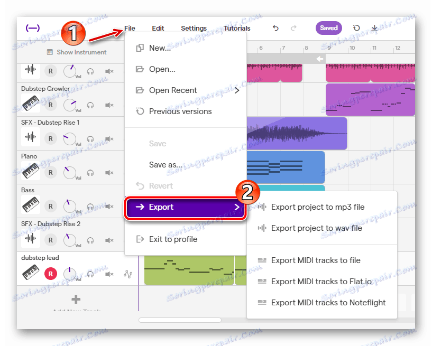Export project to wav file
This screenshot has width=432, height=346.
pyautogui.click(x=322, y=228)
